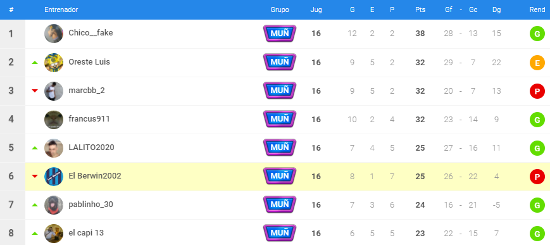The image size is (550, 245).
Task: Click the red P result icon for El Berwin2002
Action: pos(537,177)
